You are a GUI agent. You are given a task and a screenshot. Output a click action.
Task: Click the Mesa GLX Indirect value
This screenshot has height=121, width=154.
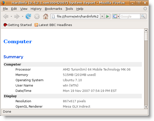[77, 106]
